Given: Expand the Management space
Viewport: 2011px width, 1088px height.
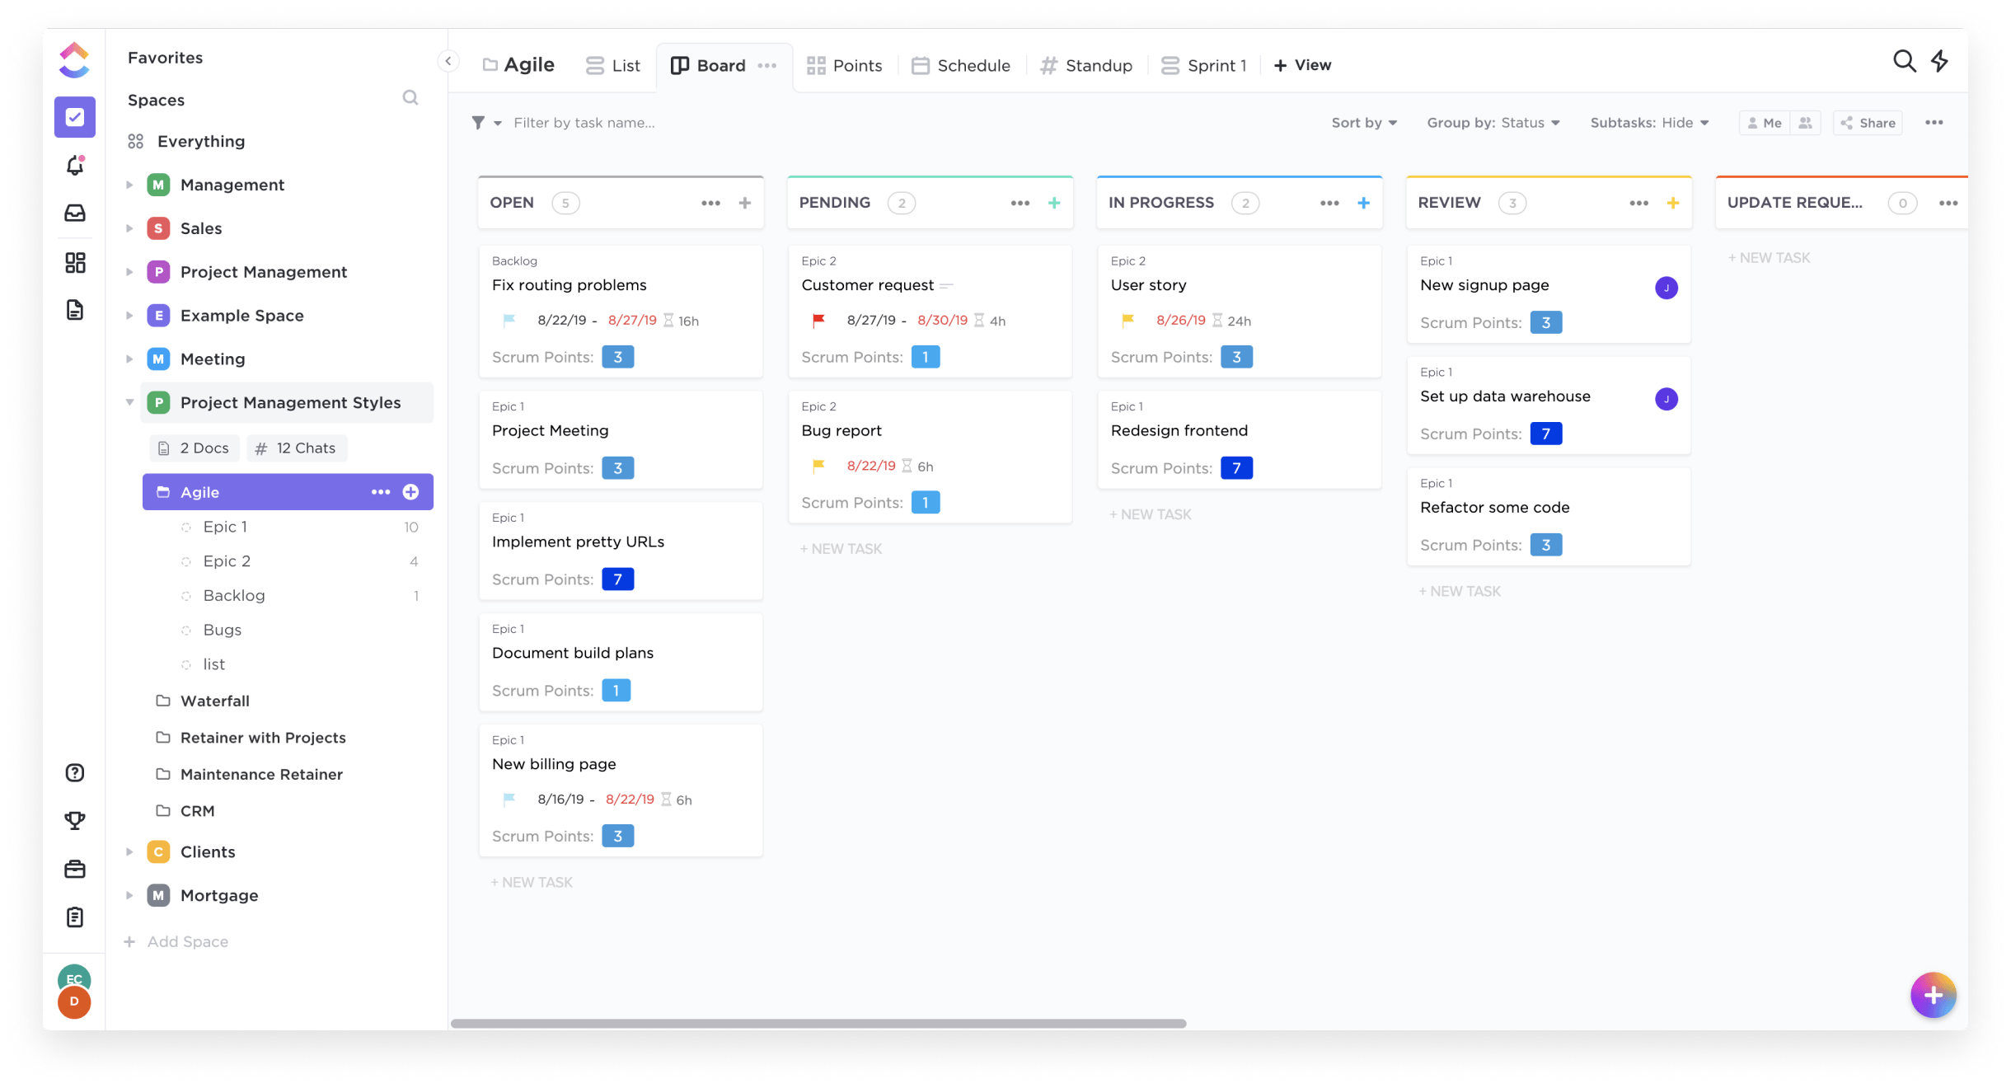Looking at the screenshot, I should [130, 184].
